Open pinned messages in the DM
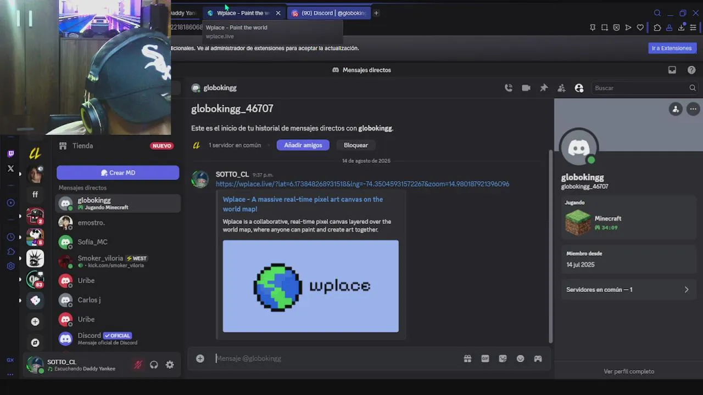 (x=544, y=88)
